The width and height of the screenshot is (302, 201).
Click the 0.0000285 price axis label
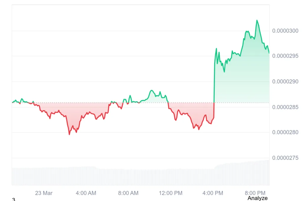285,107
